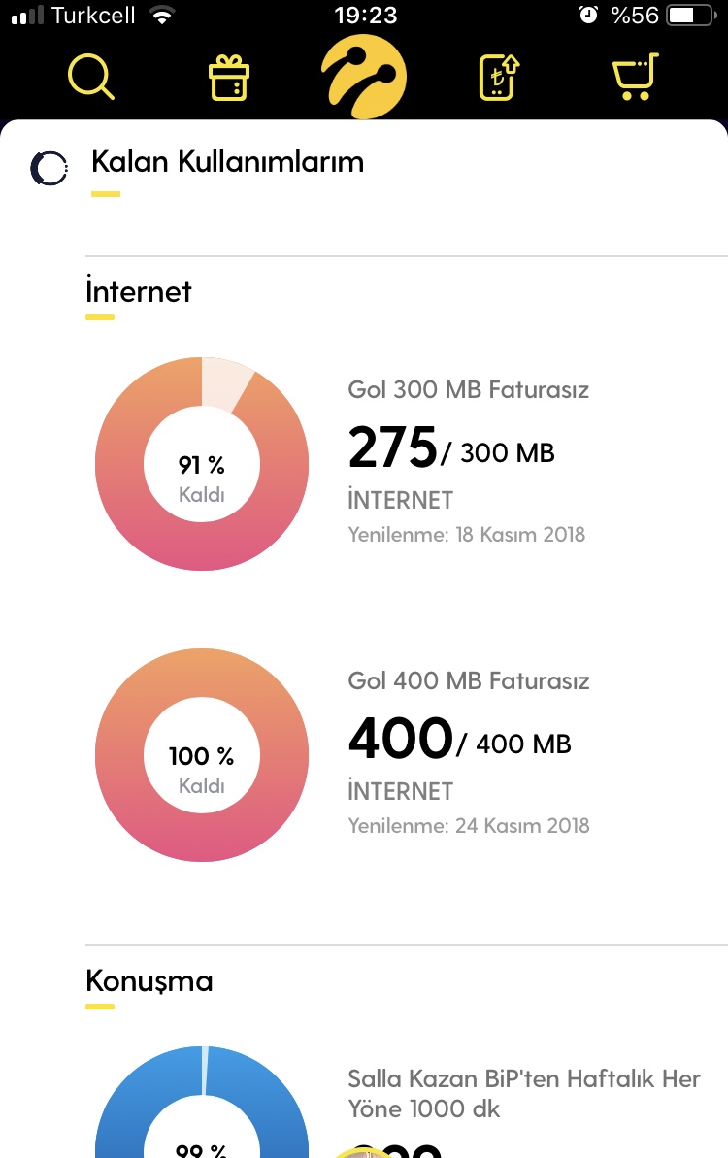Viewport: 728px width, 1158px height.
Task: Tap the TL top-up phone icon
Action: tap(500, 77)
